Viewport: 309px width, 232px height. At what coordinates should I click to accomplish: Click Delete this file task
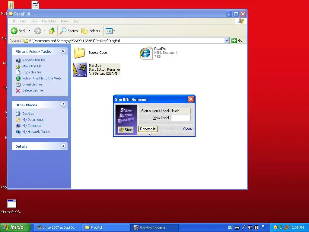[33, 90]
